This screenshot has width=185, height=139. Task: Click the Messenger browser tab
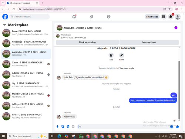(x=22, y=3)
